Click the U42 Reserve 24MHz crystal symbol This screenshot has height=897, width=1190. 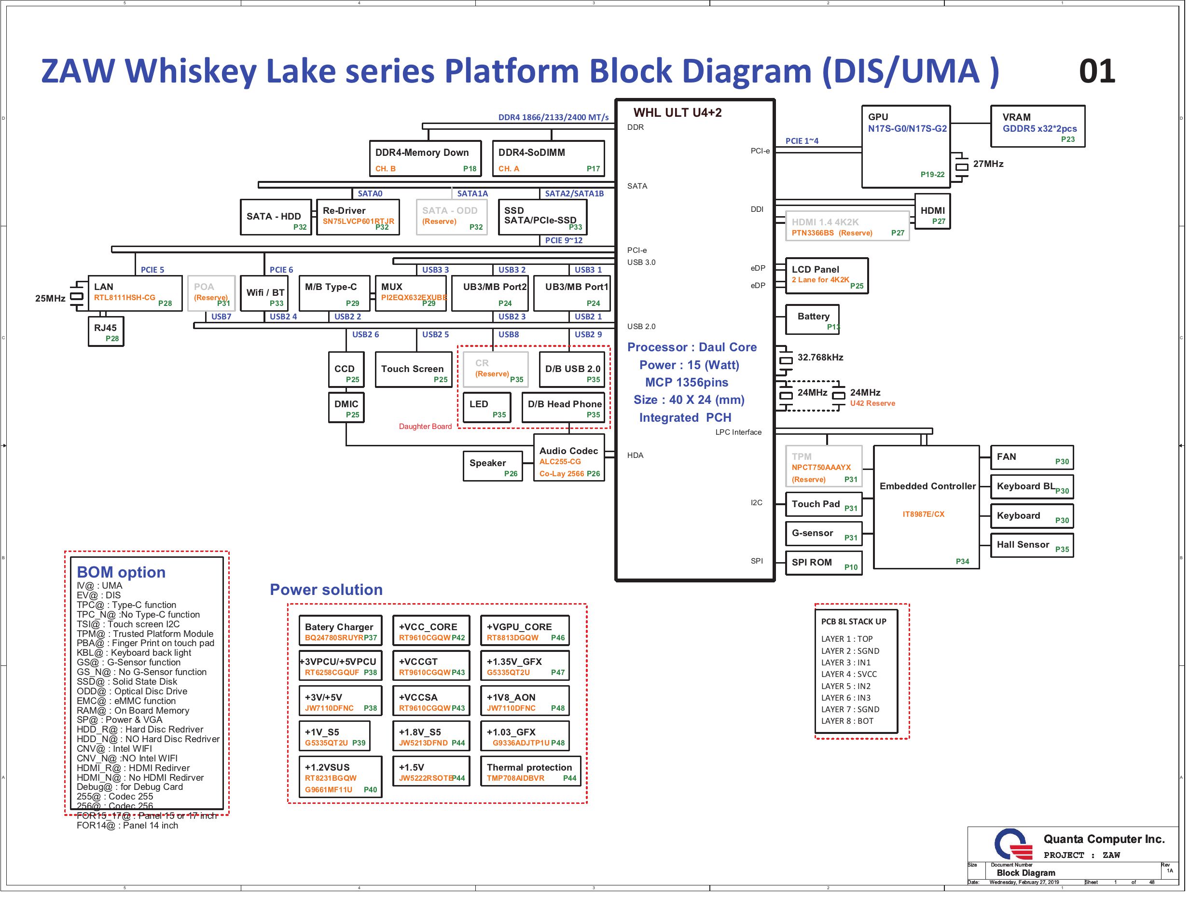click(839, 396)
